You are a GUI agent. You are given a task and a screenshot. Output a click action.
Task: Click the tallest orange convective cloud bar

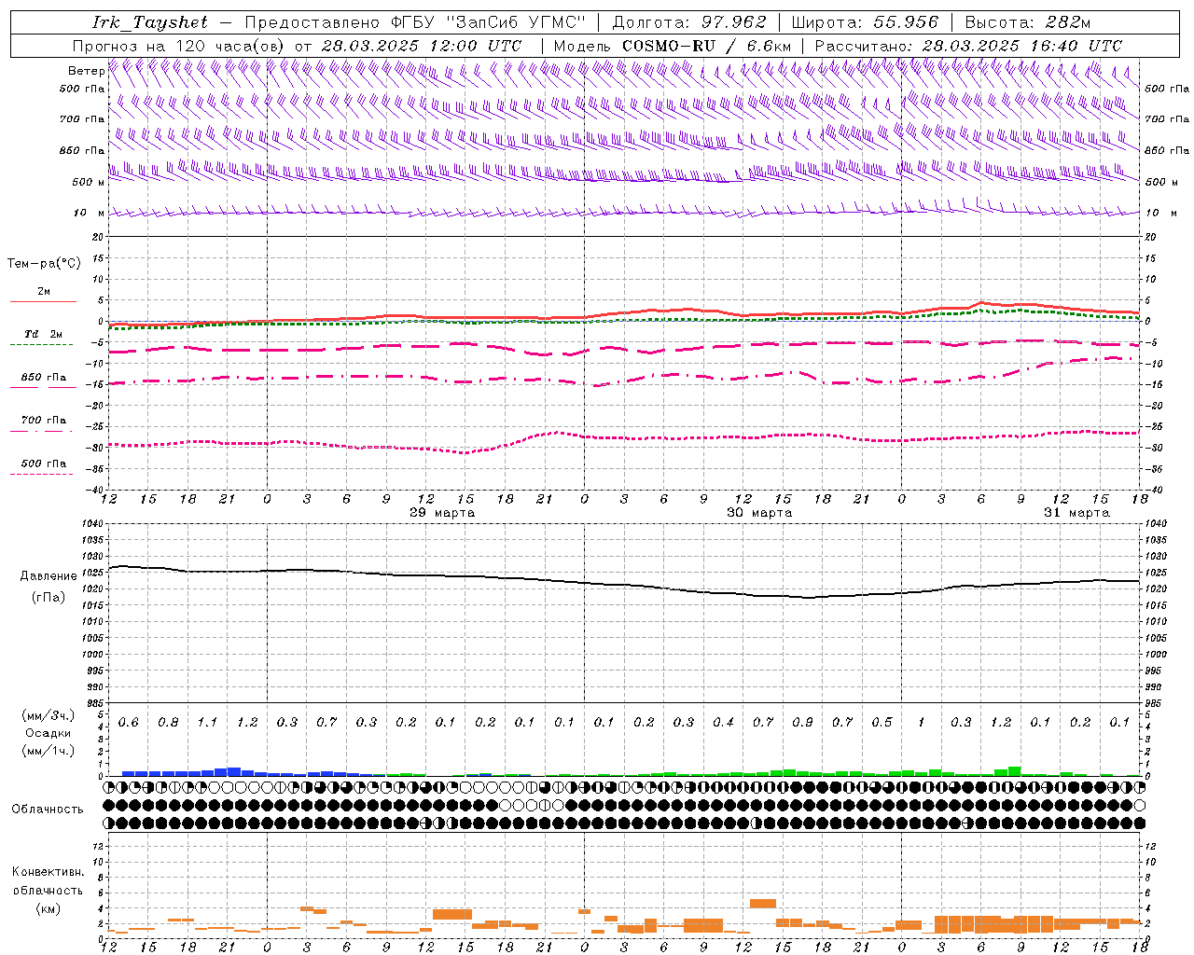(763, 904)
